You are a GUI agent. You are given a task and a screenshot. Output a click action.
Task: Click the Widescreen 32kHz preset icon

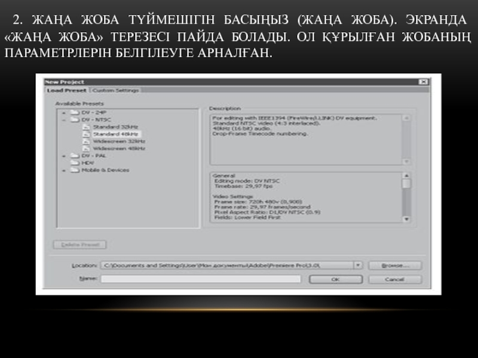click(x=87, y=141)
